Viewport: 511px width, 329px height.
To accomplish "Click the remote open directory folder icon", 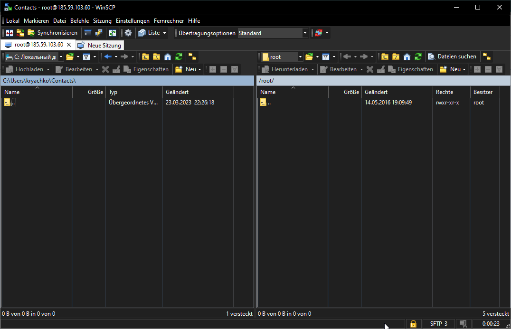I will [x=309, y=57].
